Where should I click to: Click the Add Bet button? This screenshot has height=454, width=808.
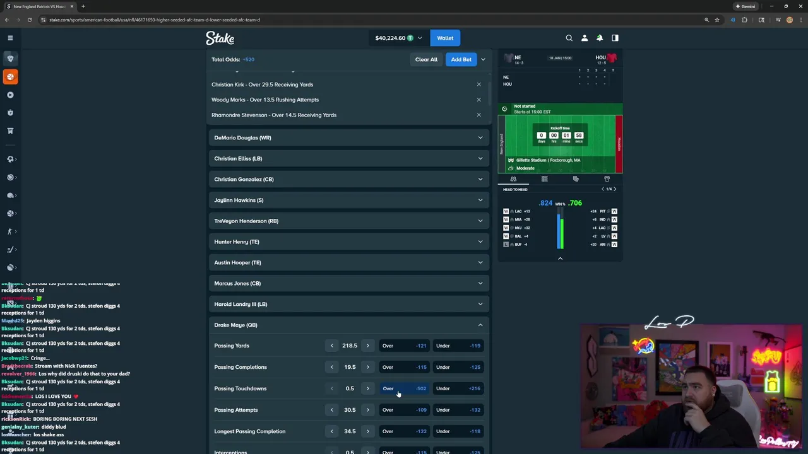coord(461,59)
